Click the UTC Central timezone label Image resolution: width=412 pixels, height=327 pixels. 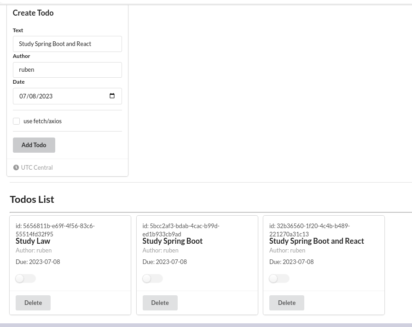[37, 167]
